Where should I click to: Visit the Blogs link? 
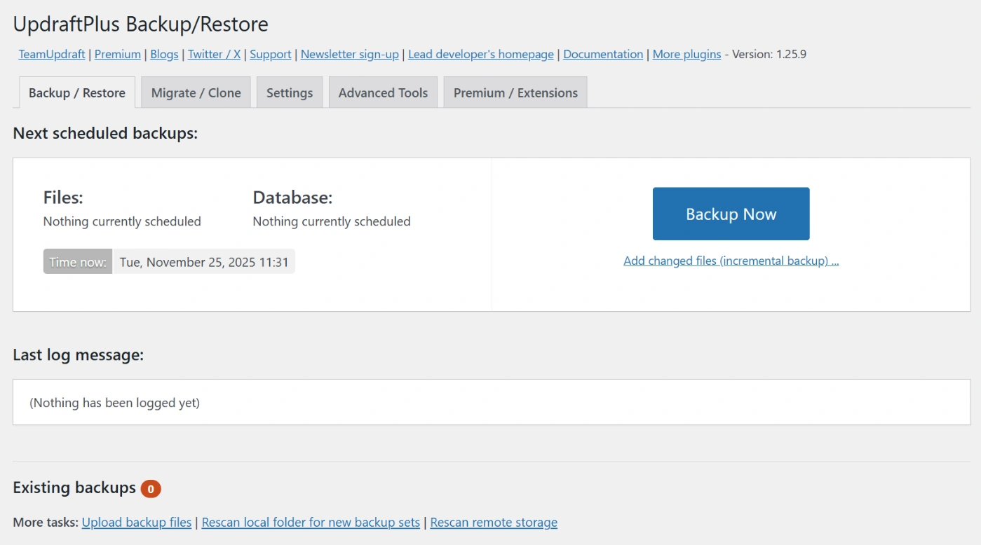pyautogui.click(x=164, y=54)
